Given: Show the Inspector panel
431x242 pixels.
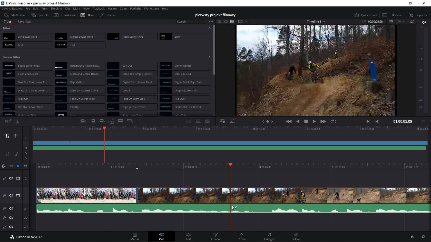Looking at the screenshot, I should [x=418, y=15].
